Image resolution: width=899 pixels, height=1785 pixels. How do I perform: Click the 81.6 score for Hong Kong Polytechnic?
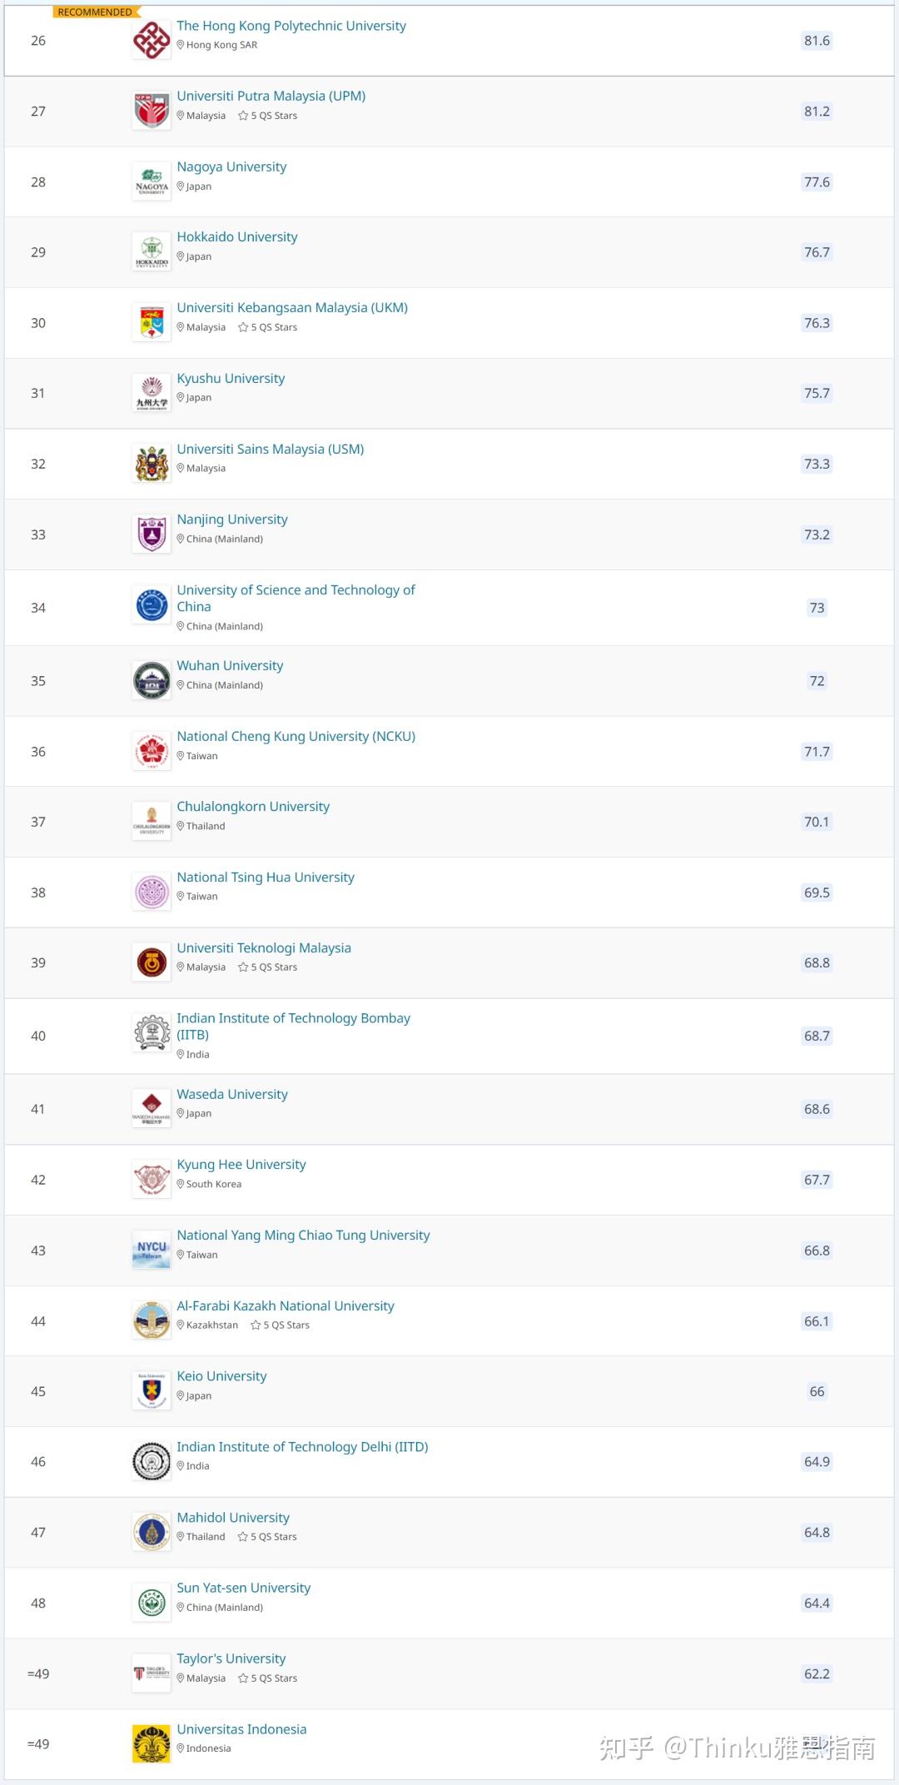click(x=817, y=41)
